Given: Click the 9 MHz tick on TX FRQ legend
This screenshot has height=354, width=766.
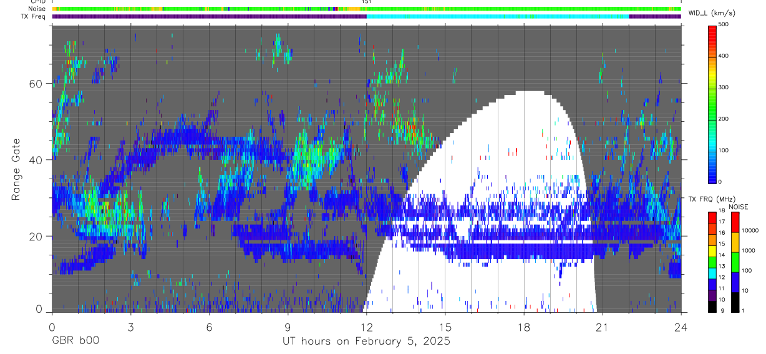Looking at the screenshot, I should [721, 311].
